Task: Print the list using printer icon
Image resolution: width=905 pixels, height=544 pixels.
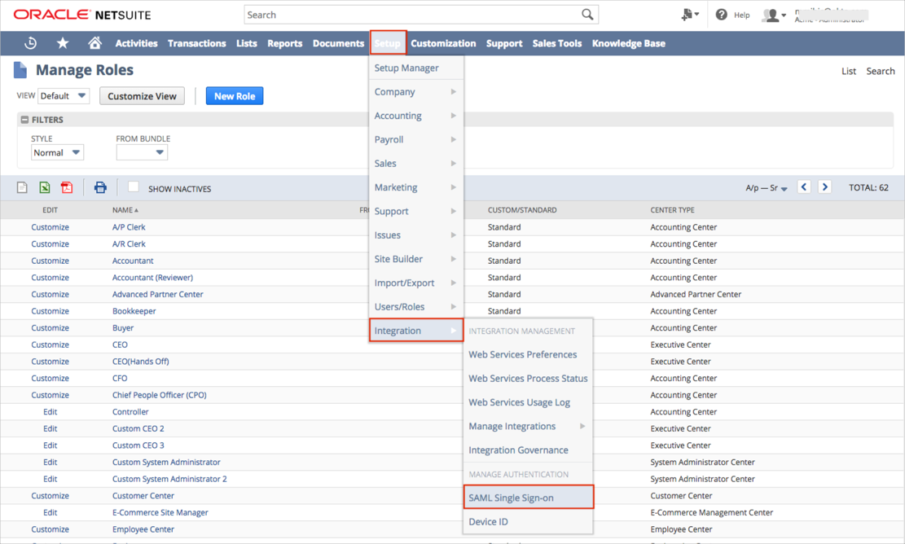Action: [x=100, y=188]
